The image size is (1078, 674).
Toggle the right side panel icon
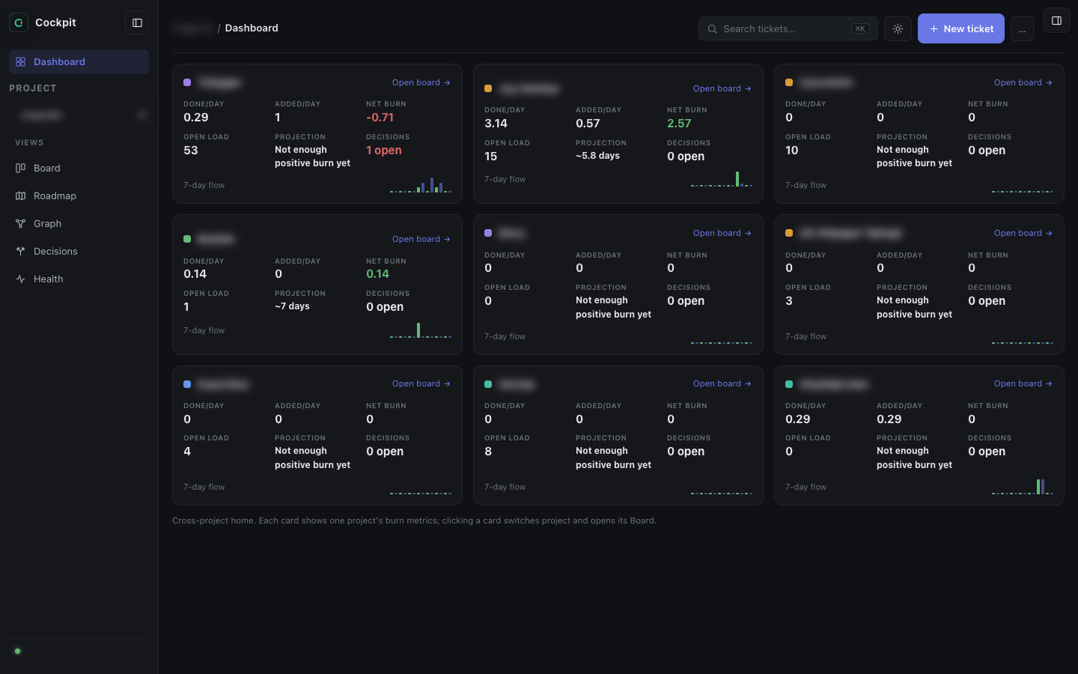pos(1056,21)
